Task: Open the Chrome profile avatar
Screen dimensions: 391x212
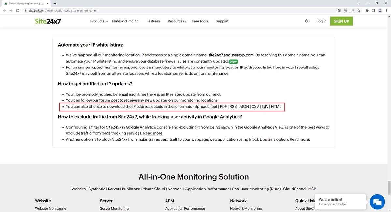Action: tap(380, 10)
